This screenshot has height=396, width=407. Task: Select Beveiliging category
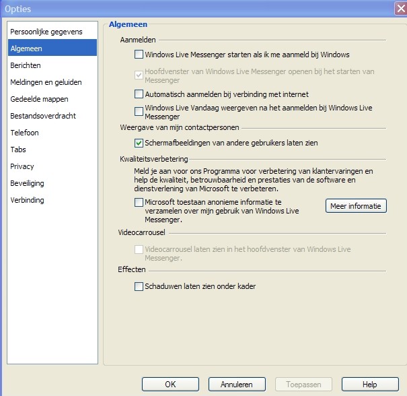pyautogui.click(x=52, y=183)
